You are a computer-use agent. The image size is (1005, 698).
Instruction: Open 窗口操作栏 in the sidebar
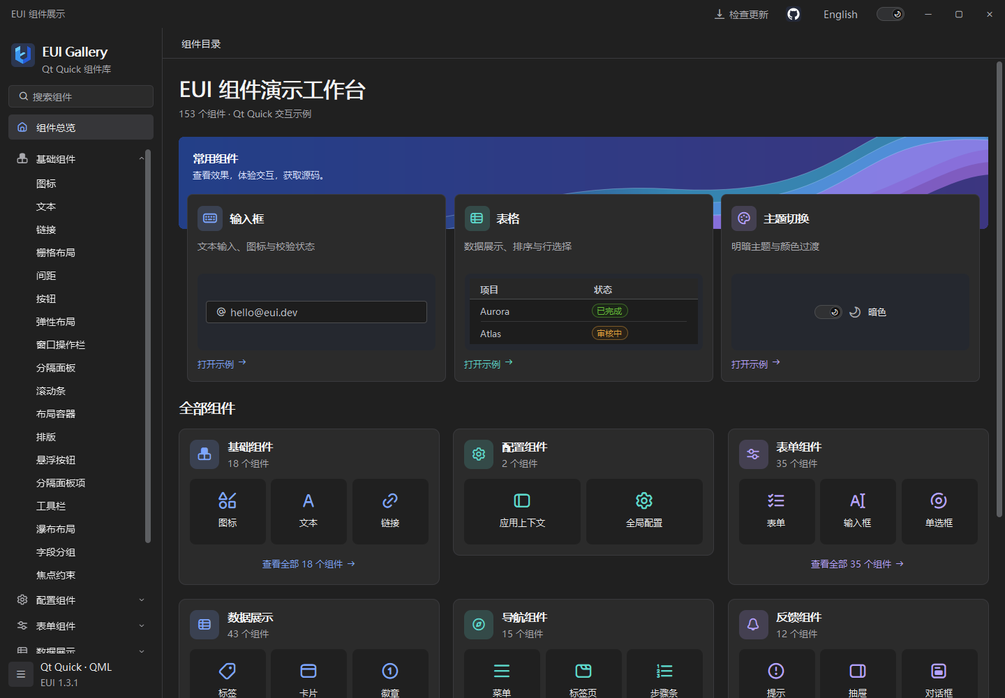coord(61,345)
